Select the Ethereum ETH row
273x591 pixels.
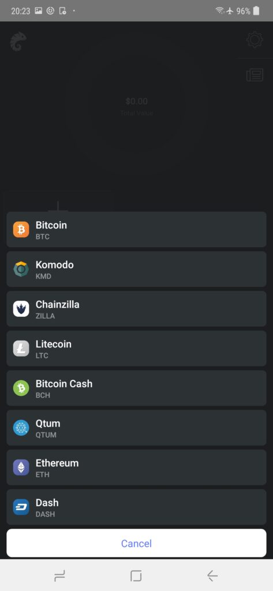[136, 467]
